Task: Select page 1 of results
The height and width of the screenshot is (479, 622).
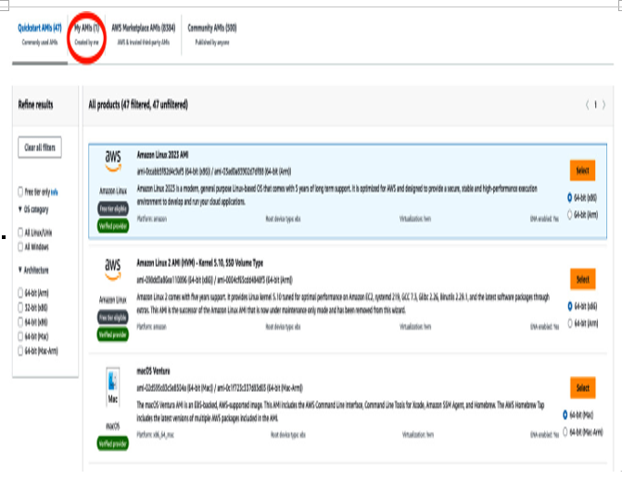Action: click(595, 105)
